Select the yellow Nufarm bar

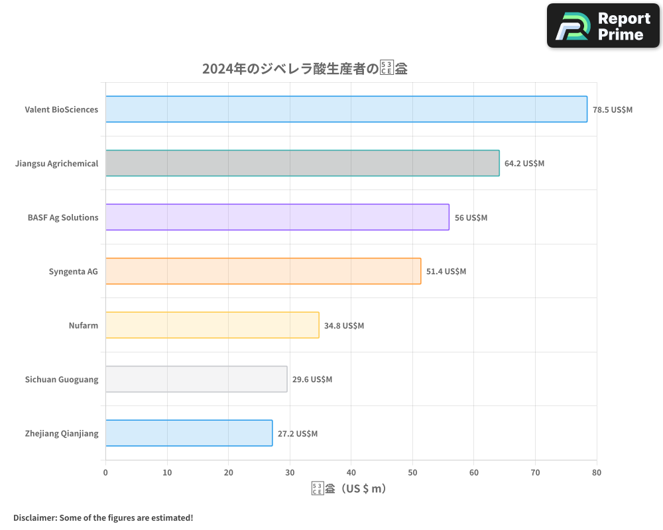click(x=212, y=325)
